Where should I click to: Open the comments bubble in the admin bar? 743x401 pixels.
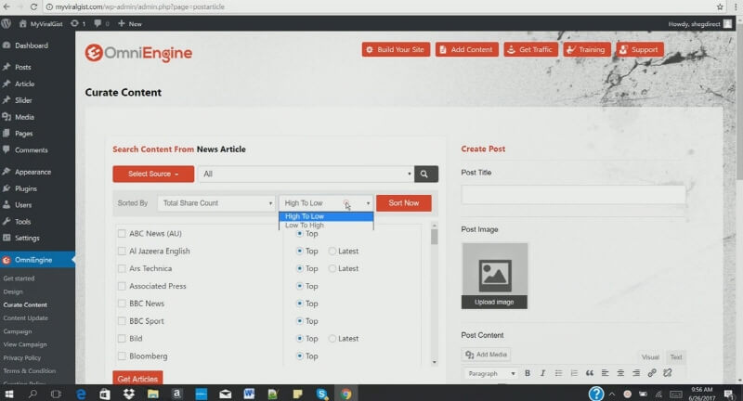[x=98, y=23]
